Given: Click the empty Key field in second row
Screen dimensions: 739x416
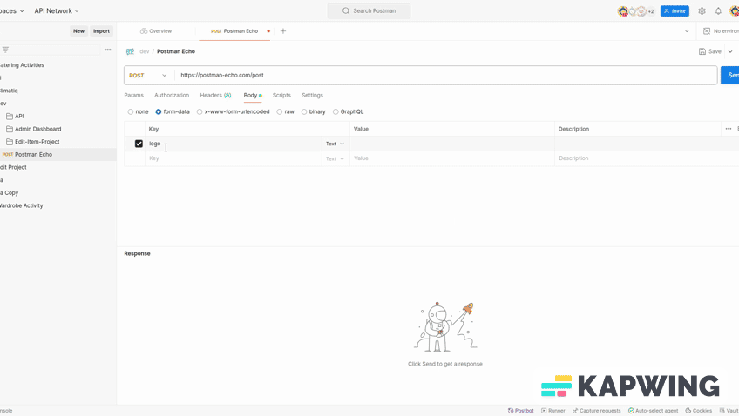Looking at the screenshot, I should (x=234, y=158).
